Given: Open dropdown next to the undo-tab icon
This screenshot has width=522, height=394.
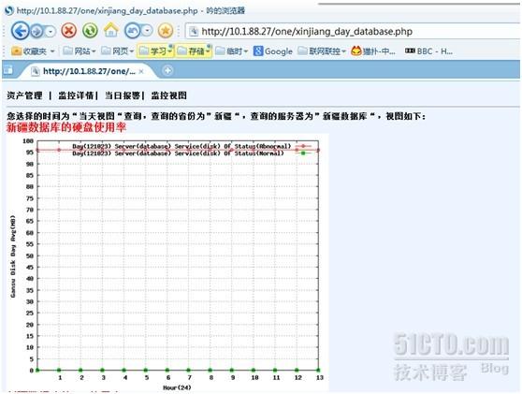Looking at the screenshot, I should point(147,31).
